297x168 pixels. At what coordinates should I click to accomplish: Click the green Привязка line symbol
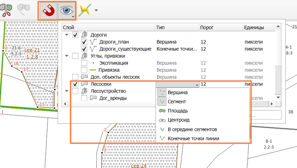[93, 70]
